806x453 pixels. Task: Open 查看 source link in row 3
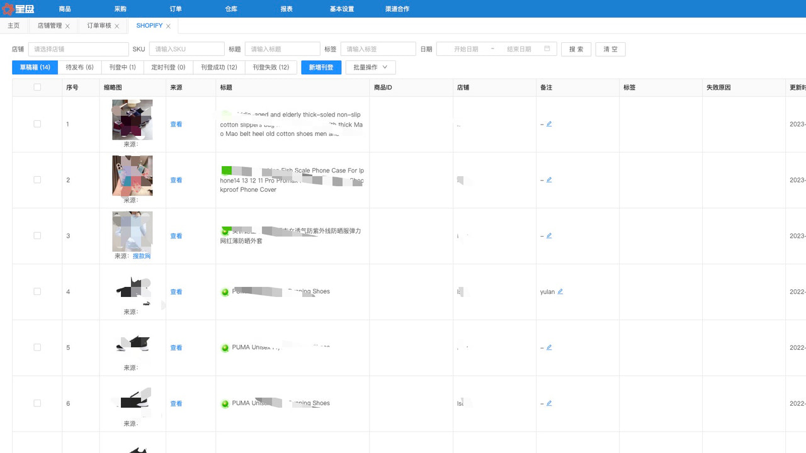(x=176, y=237)
